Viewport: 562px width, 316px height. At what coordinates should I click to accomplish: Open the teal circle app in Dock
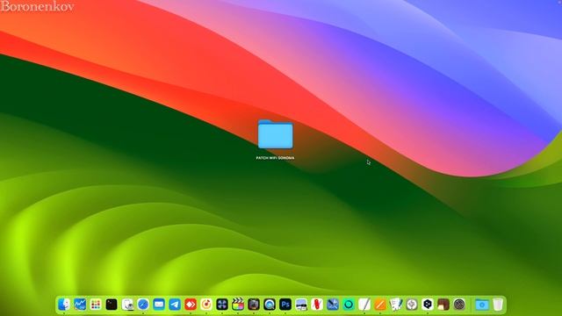(x=349, y=305)
